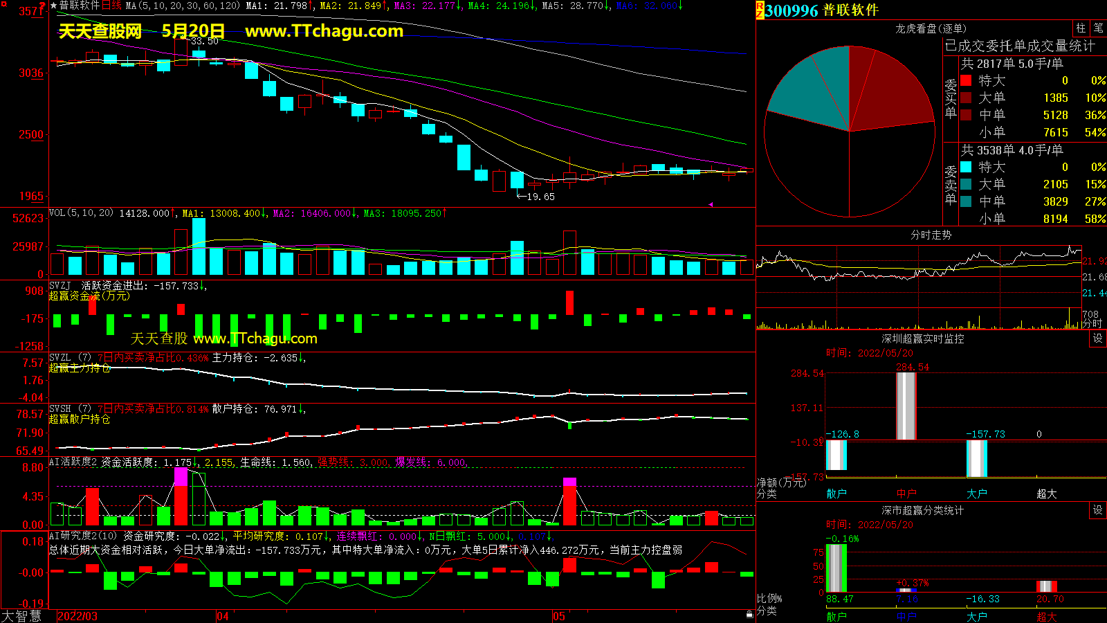
Task: Open 设 settings for 深圳超赢实时监控 panel
Action: (x=1097, y=338)
